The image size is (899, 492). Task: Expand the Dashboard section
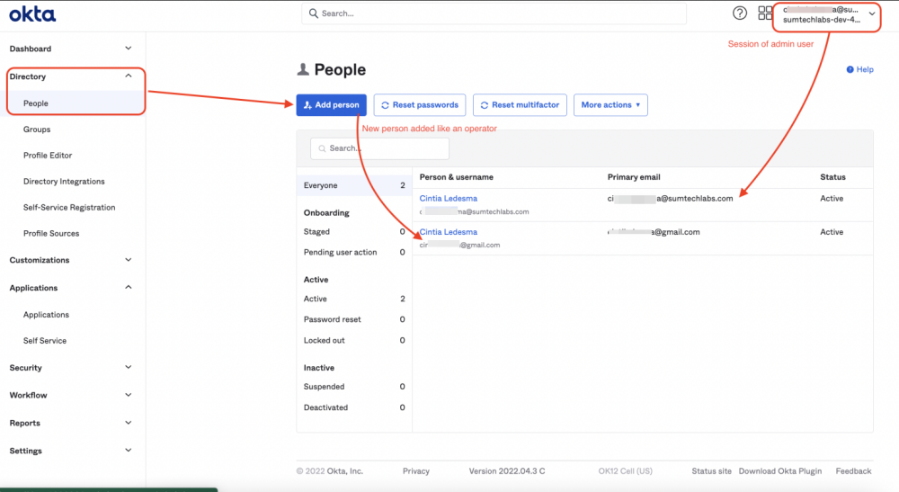point(128,49)
